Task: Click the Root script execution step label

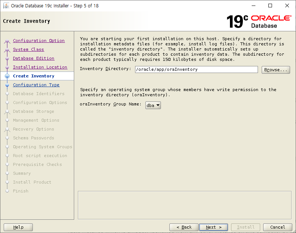Action: pyautogui.click(x=40, y=156)
